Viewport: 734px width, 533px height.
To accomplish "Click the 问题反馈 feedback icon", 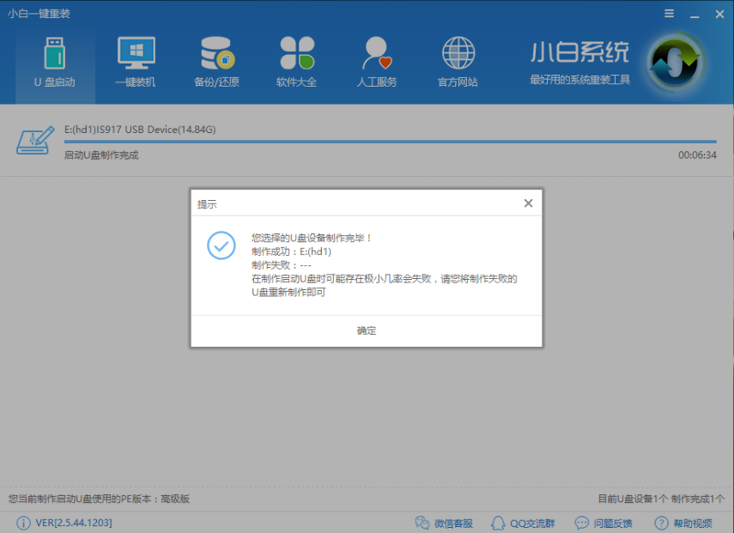I will tap(582, 523).
